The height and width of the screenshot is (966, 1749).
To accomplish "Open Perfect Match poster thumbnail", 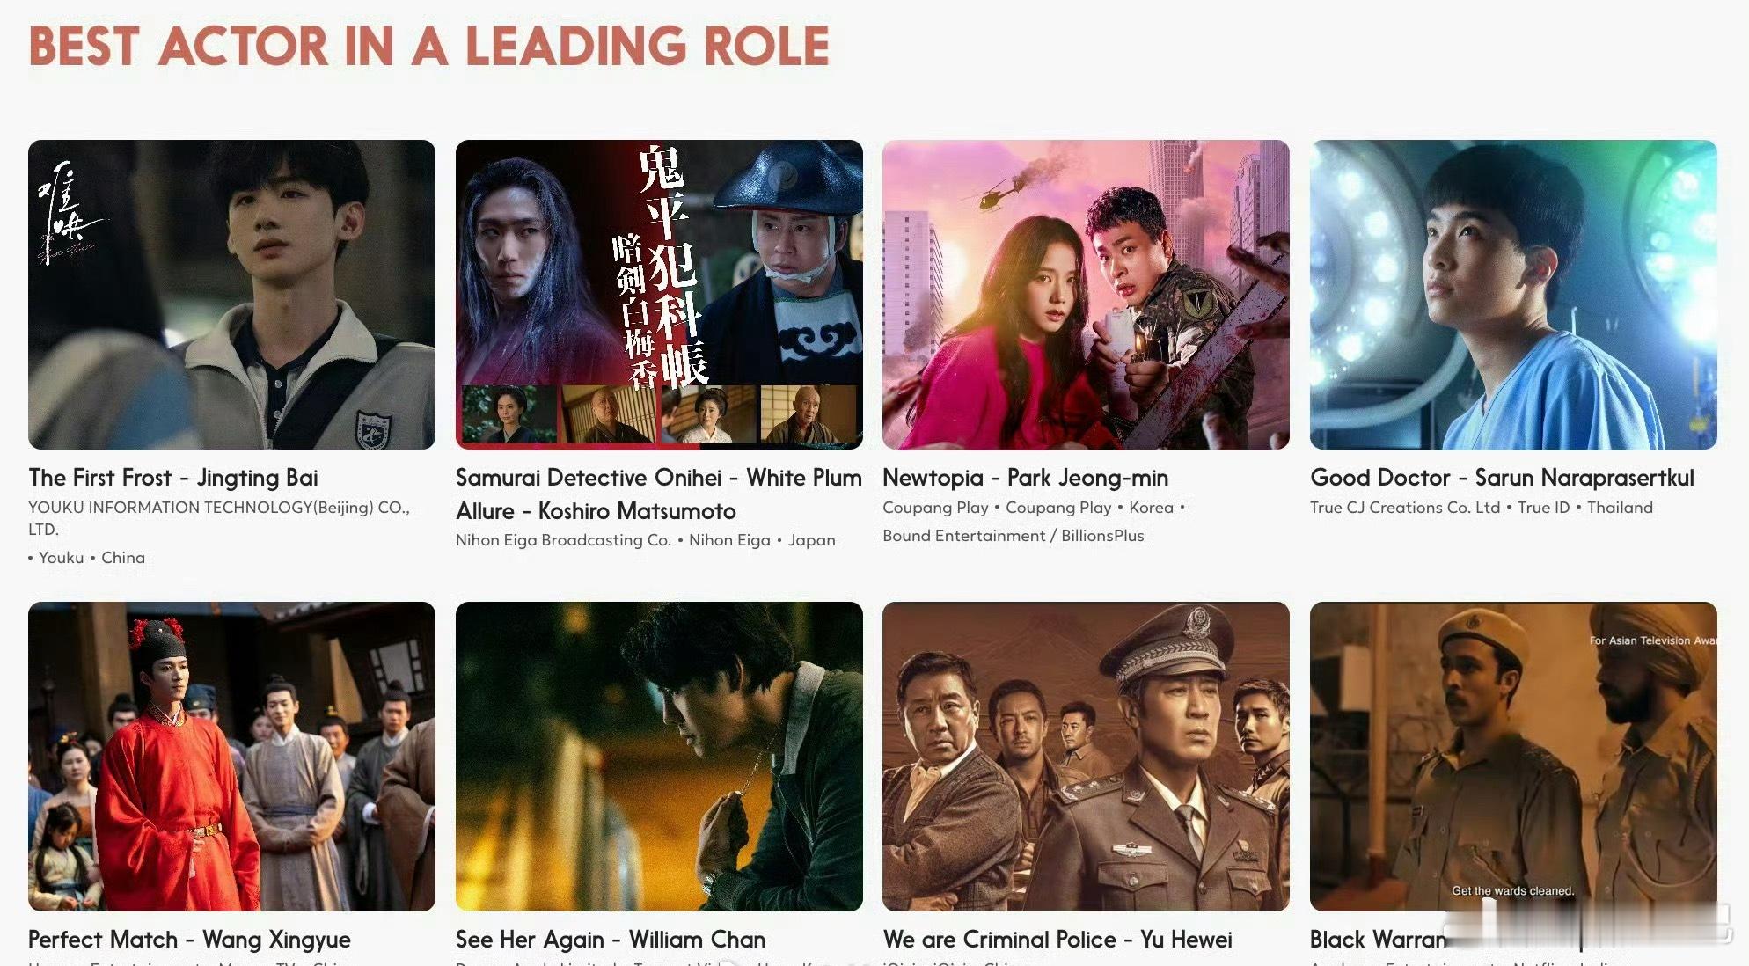I will 231,757.
